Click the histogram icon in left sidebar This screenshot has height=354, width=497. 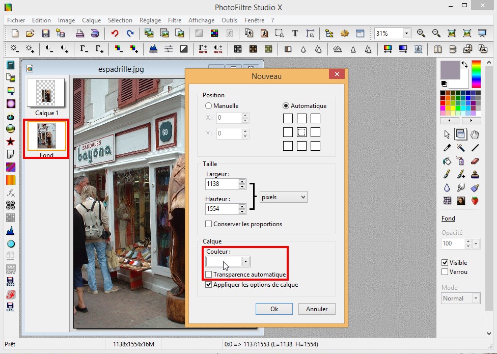point(11,230)
